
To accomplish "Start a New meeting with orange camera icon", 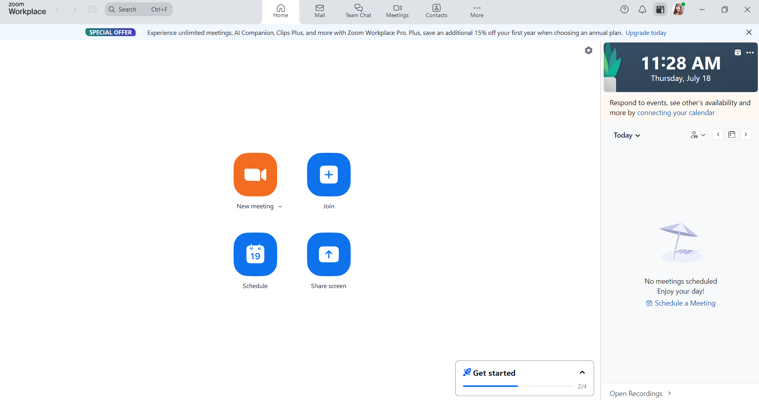I will point(255,175).
